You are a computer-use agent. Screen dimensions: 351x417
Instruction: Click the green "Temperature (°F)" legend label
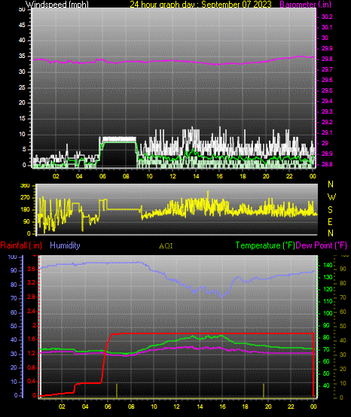[x=265, y=245]
